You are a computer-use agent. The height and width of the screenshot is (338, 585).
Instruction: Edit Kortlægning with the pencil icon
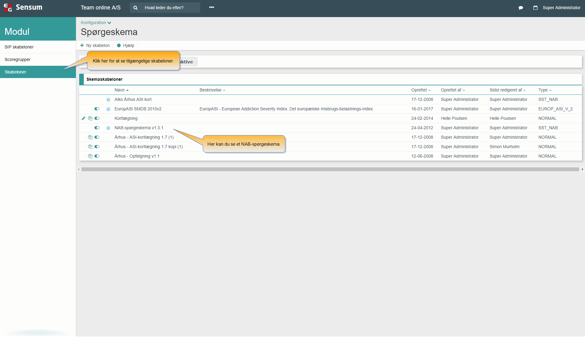pos(83,118)
